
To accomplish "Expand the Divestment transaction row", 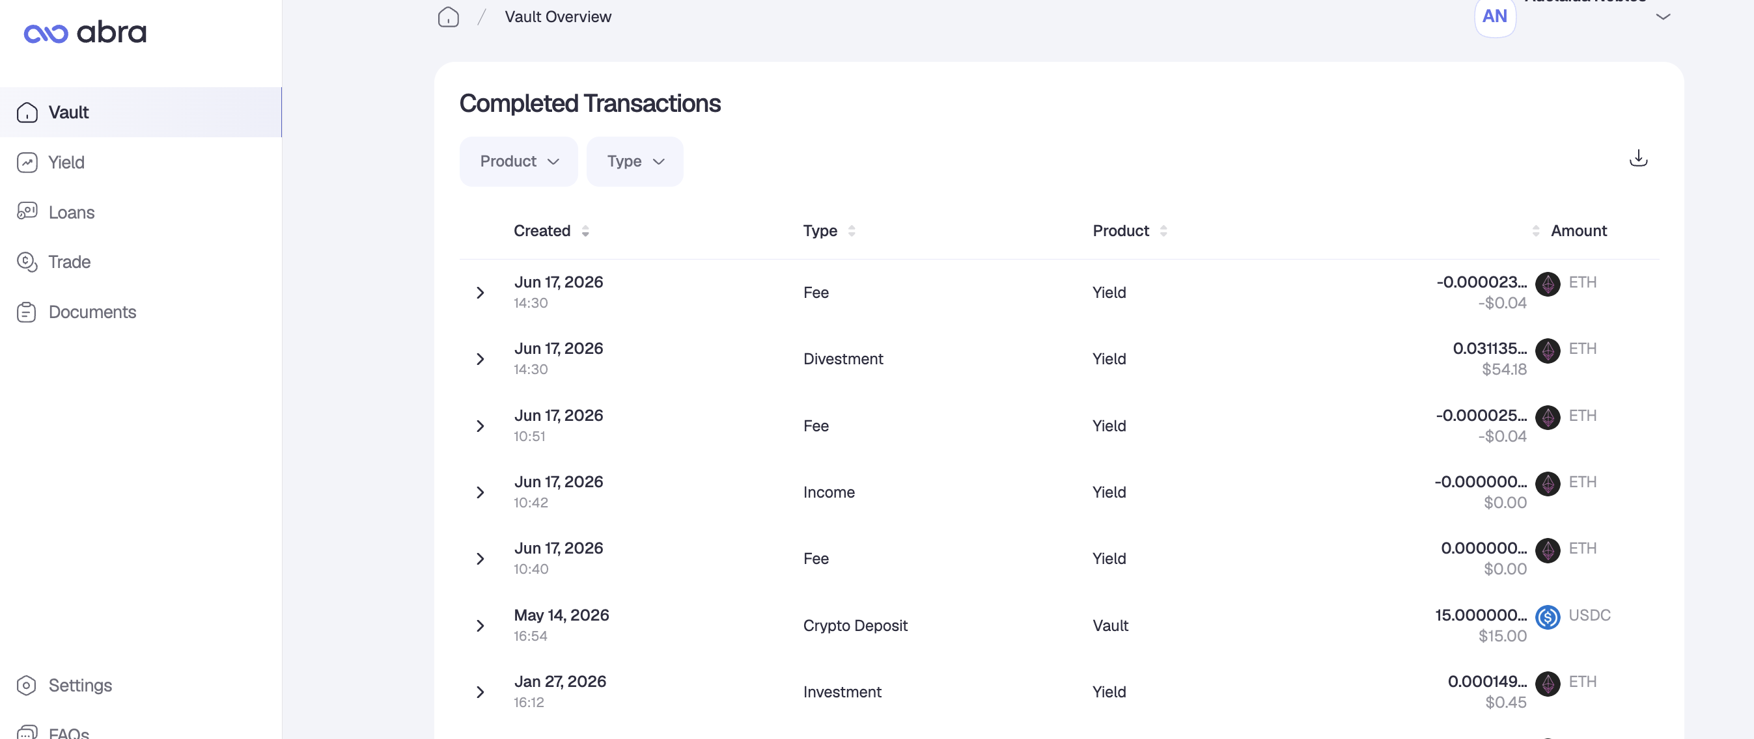I will (480, 359).
